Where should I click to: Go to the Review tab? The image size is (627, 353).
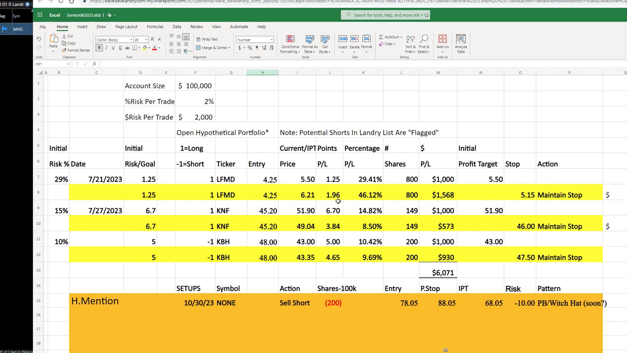click(x=197, y=27)
